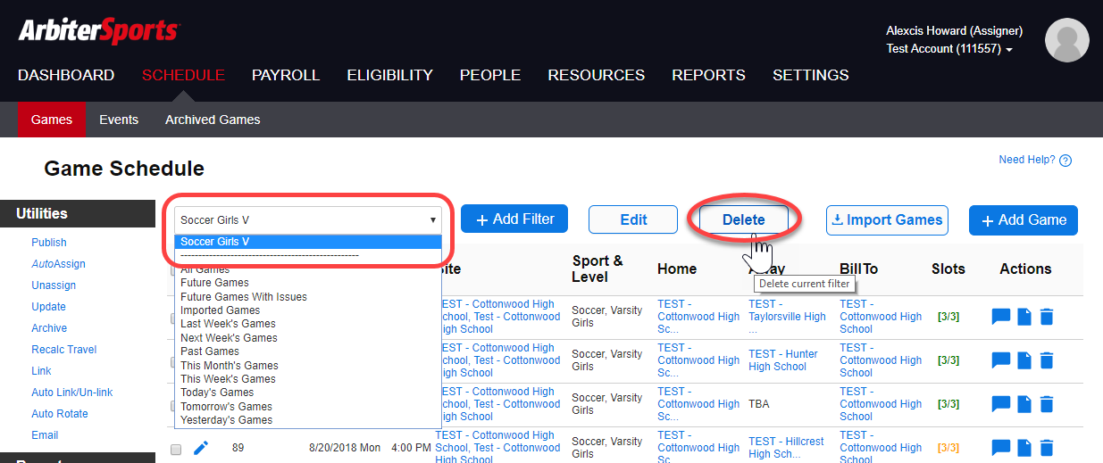Open the Eligibility menu
The width and height of the screenshot is (1103, 463).
(389, 75)
